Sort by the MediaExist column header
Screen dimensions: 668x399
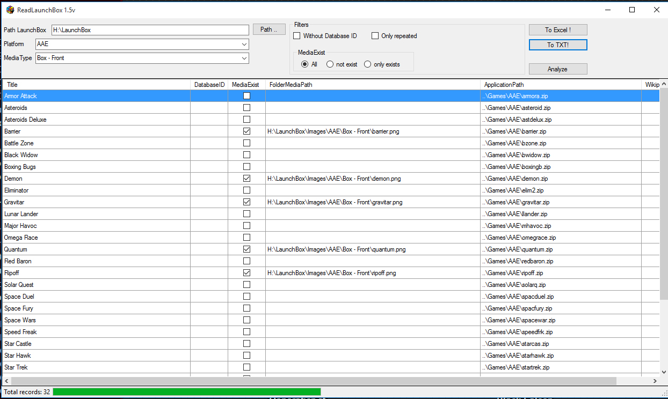coord(246,85)
